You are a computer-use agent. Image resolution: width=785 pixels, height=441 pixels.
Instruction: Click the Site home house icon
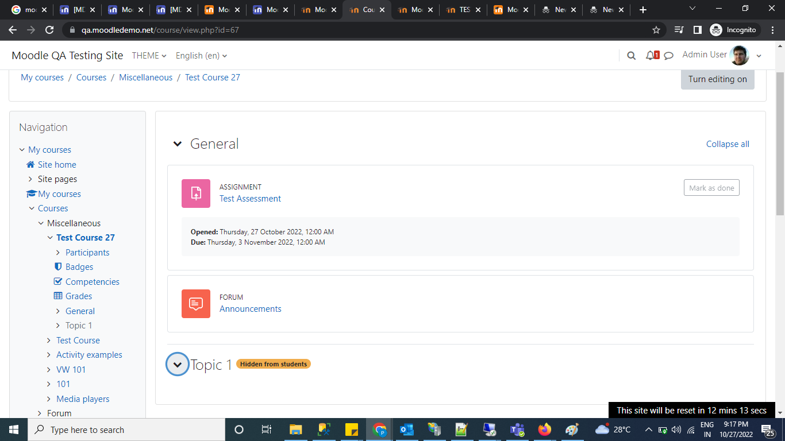click(x=30, y=165)
